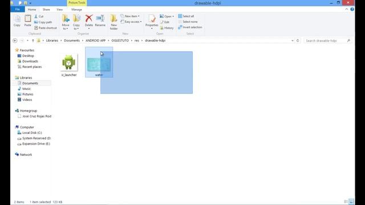The image size is (365, 205).
Task: Click Edit in the Open group
Action: click(x=165, y=22)
